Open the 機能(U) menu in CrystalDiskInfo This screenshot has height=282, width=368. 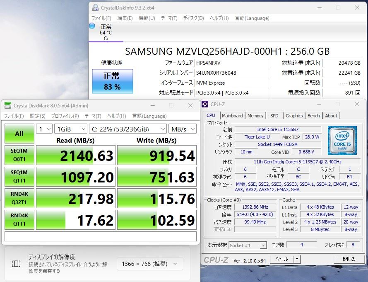click(147, 18)
